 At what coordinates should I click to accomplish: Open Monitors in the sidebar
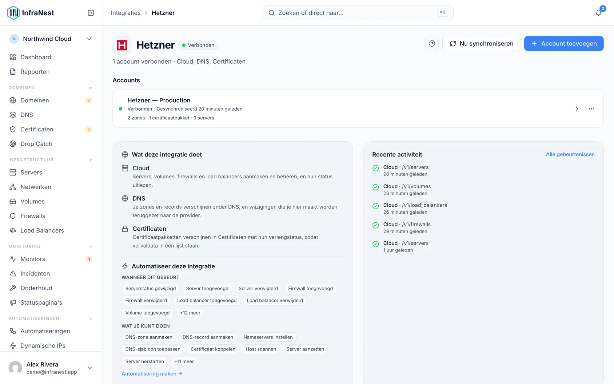pyautogui.click(x=51, y=259)
